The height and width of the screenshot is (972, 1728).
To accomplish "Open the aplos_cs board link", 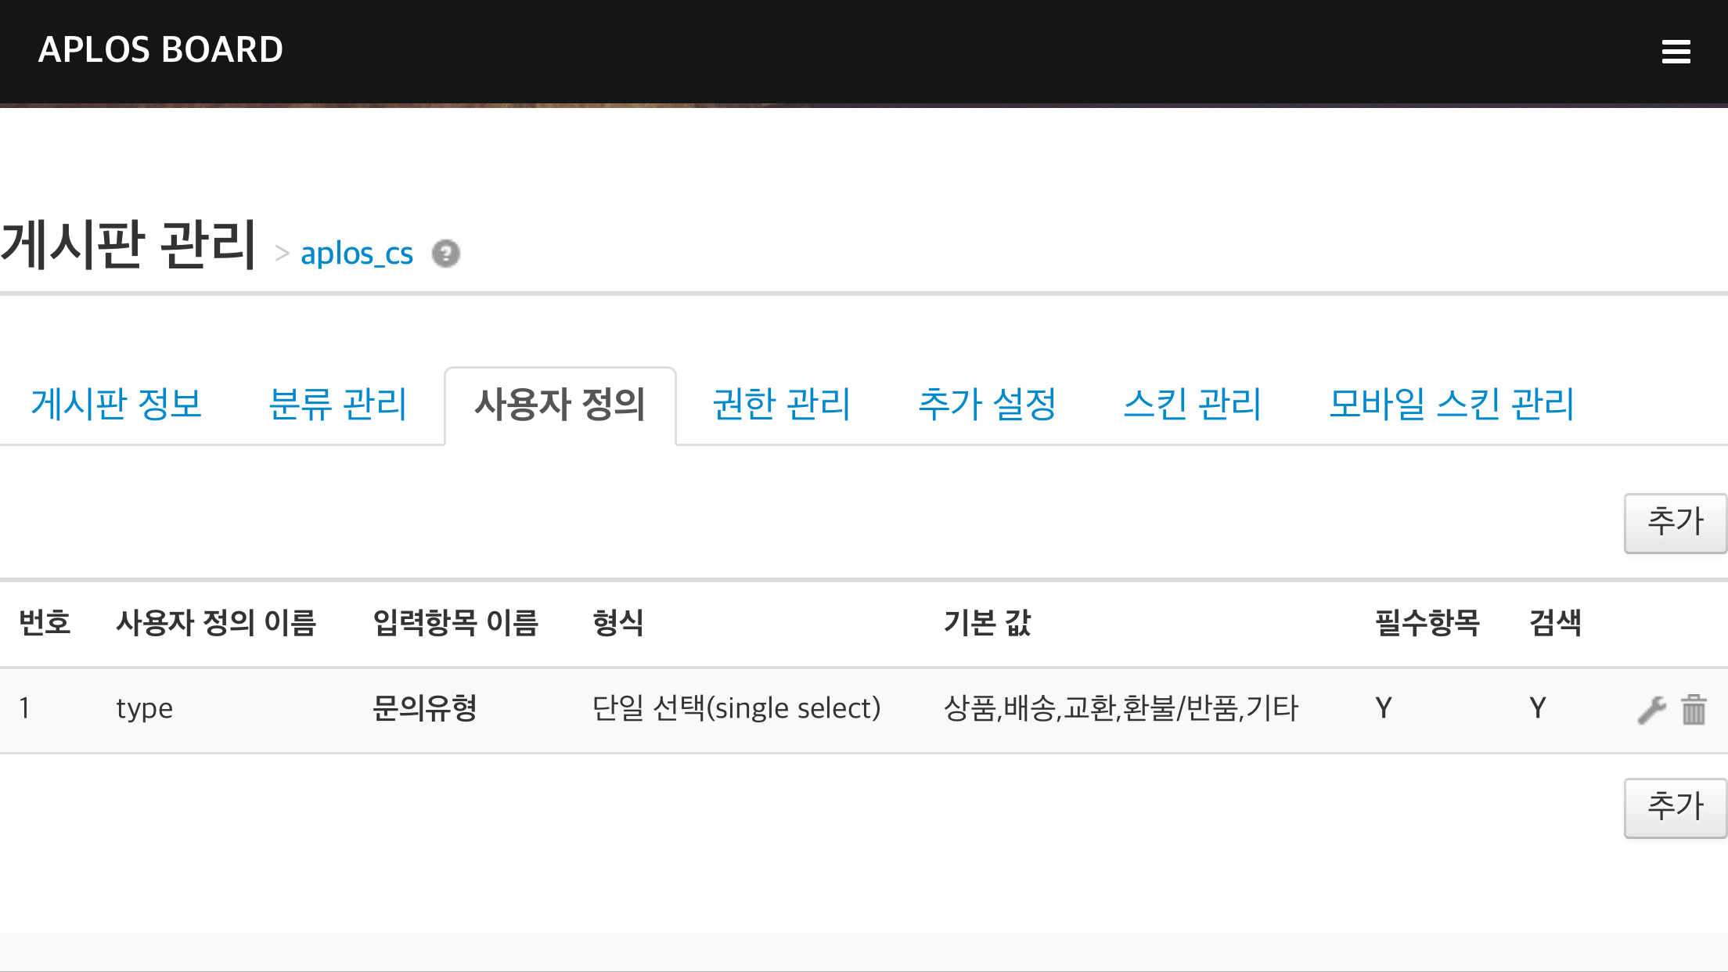I will [x=357, y=254].
